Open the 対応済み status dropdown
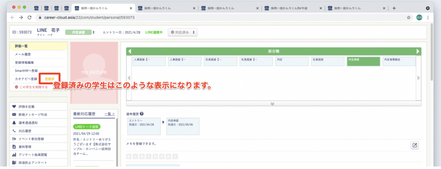 coord(183,32)
